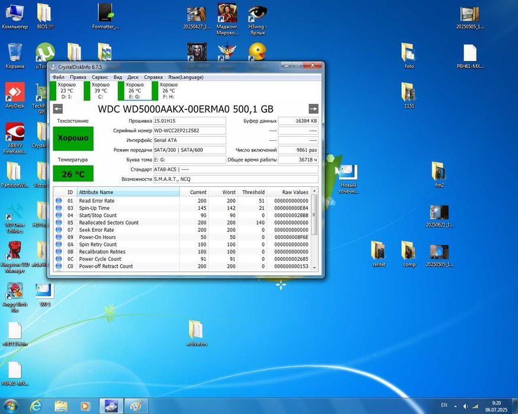Show hidden tray icons arrow
Screen dimensions: 518x414
pyautogui.click(x=455, y=406)
